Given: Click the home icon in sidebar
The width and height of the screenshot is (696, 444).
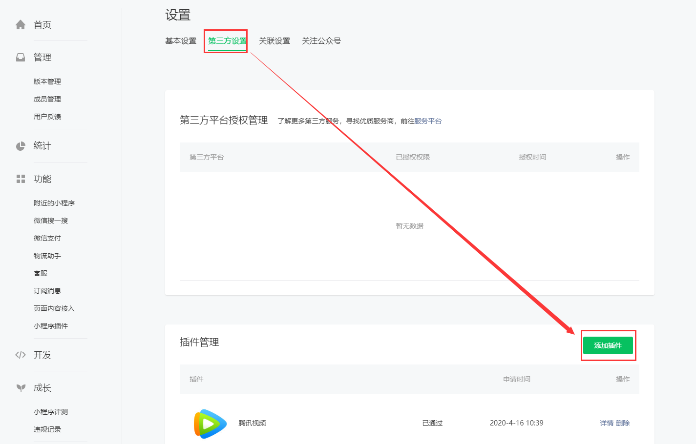Looking at the screenshot, I should (x=21, y=25).
